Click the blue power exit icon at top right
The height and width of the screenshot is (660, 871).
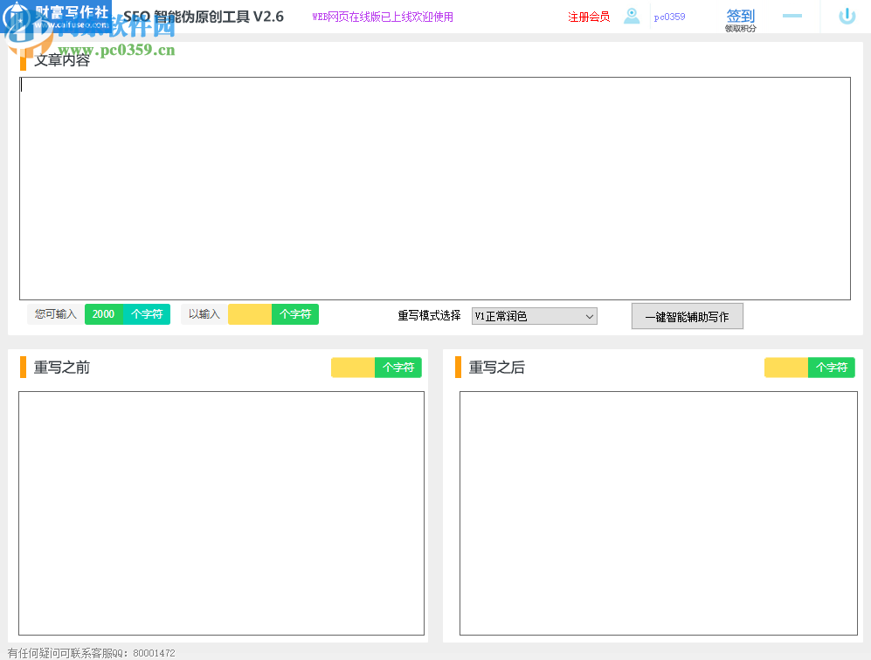847,16
